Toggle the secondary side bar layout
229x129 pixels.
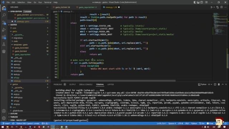coord(202,3)
